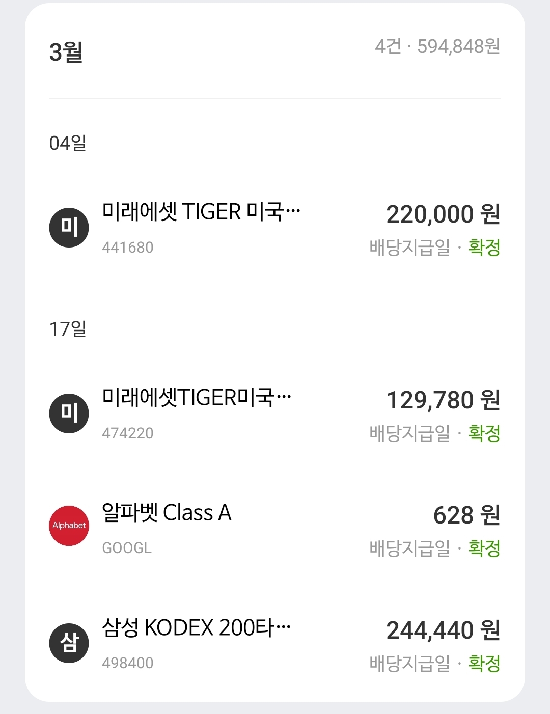This screenshot has width=550, height=714.
Task: Tap the red Alphabet logo icon
Action: click(69, 526)
